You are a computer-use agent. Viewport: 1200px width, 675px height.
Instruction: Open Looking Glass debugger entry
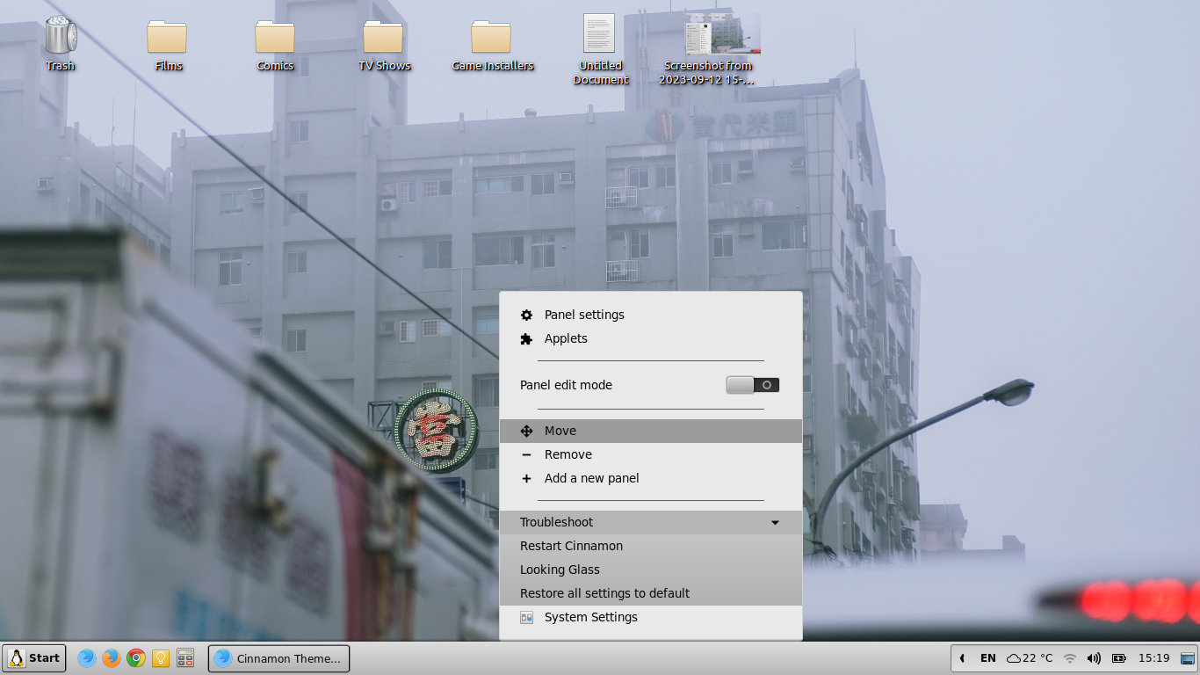(651, 570)
